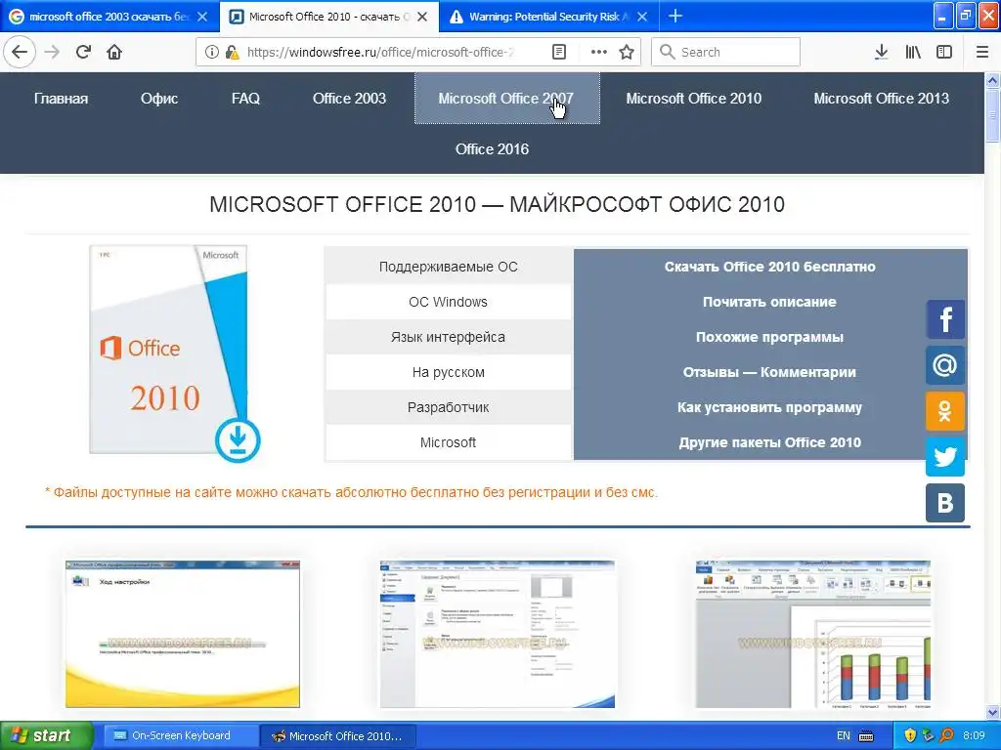
Task: Open the downloads arrow in toolbar
Action: click(881, 52)
